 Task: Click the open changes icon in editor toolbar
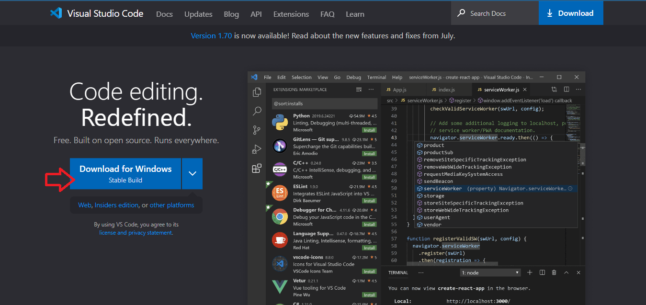(x=554, y=90)
